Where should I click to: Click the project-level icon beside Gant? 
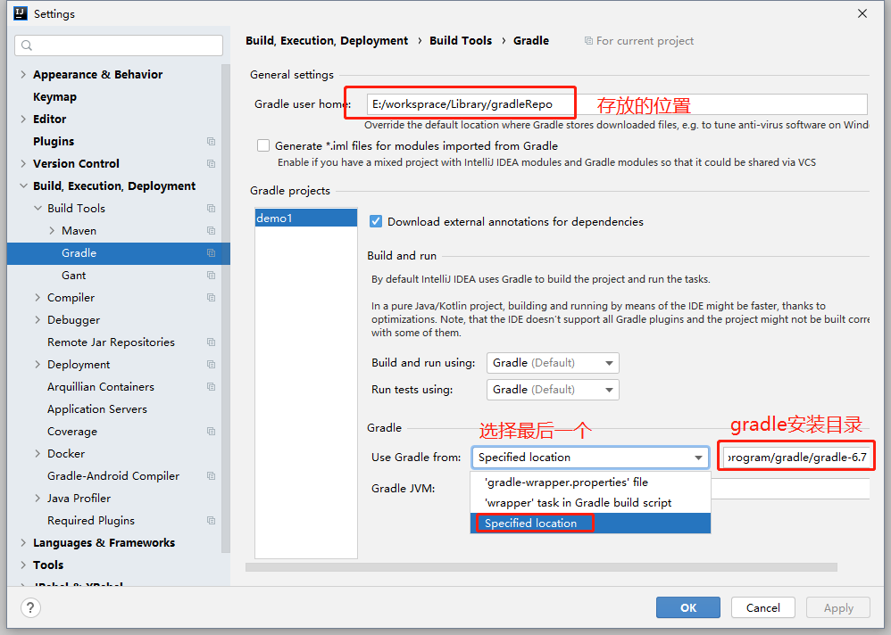[x=212, y=276]
